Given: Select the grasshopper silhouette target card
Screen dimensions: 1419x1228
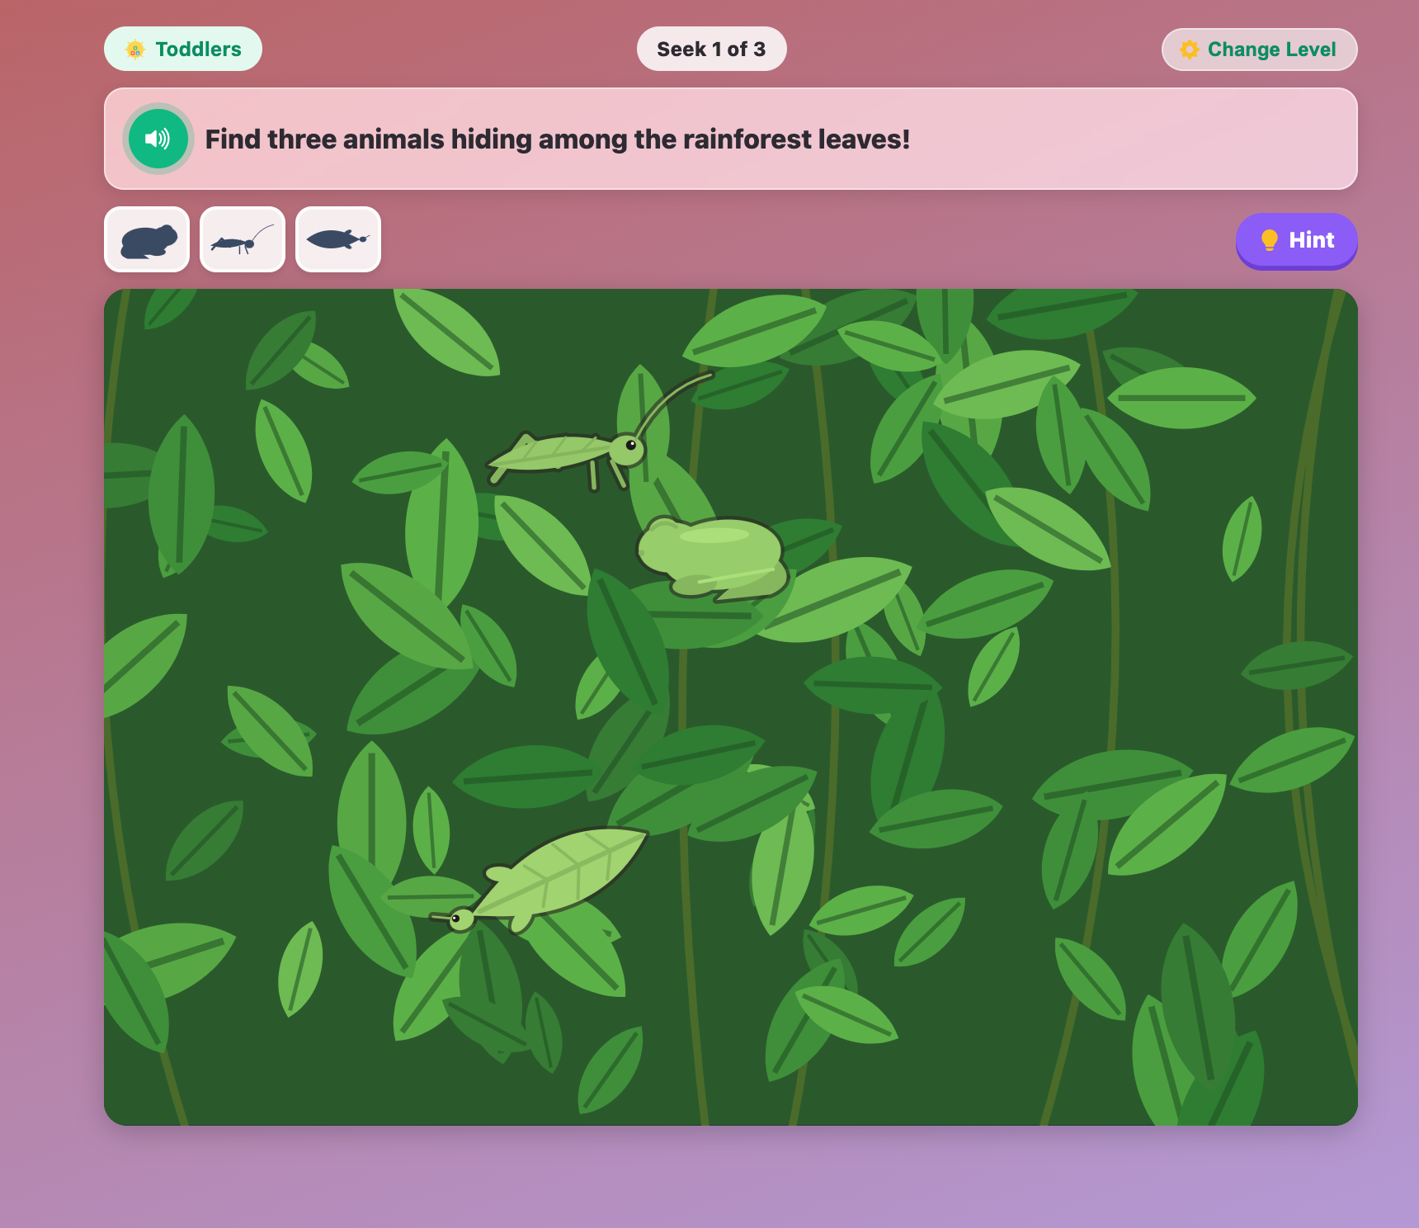Looking at the screenshot, I should [243, 239].
